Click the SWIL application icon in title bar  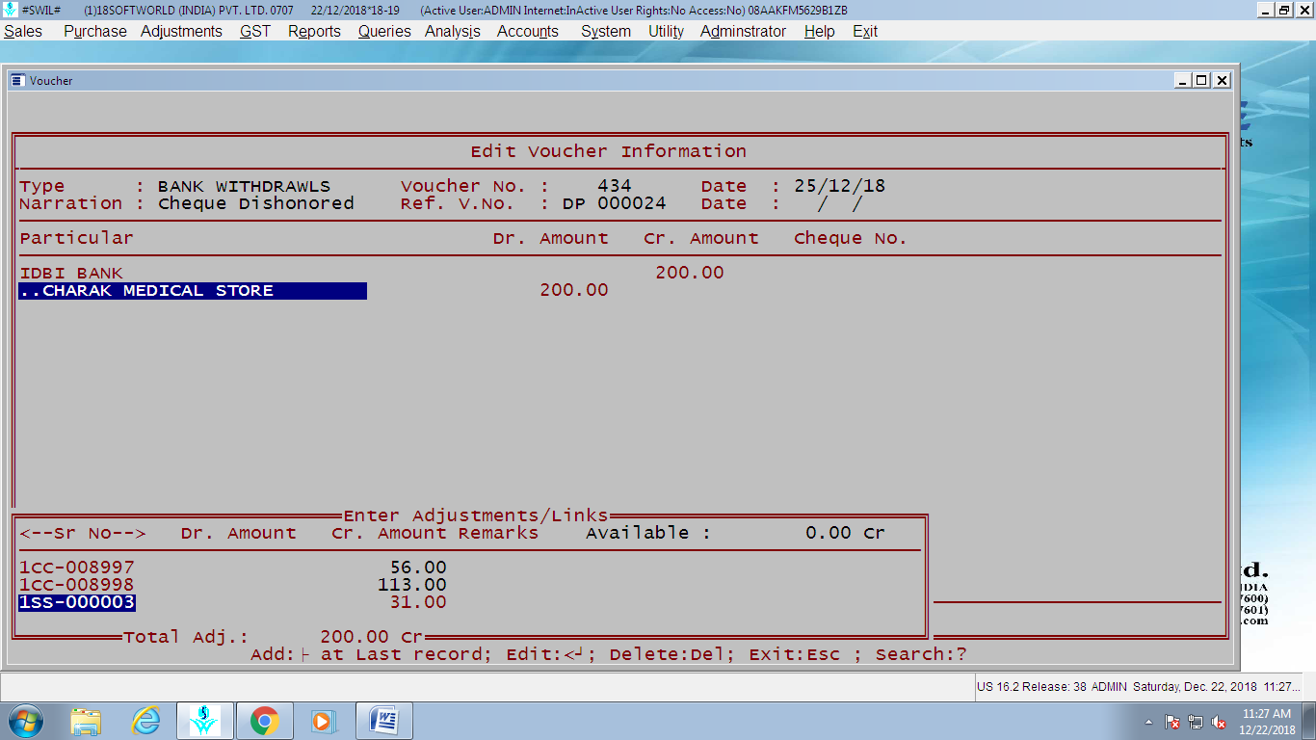tap(10, 10)
